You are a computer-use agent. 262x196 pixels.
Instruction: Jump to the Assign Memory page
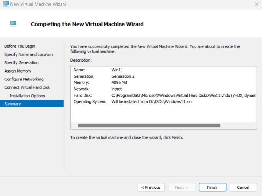click(x=18, y=71)
